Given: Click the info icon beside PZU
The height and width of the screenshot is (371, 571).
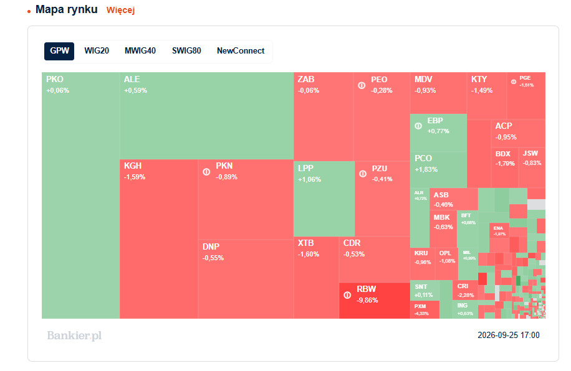Looking at the screenshot, I should pos(363,174).
